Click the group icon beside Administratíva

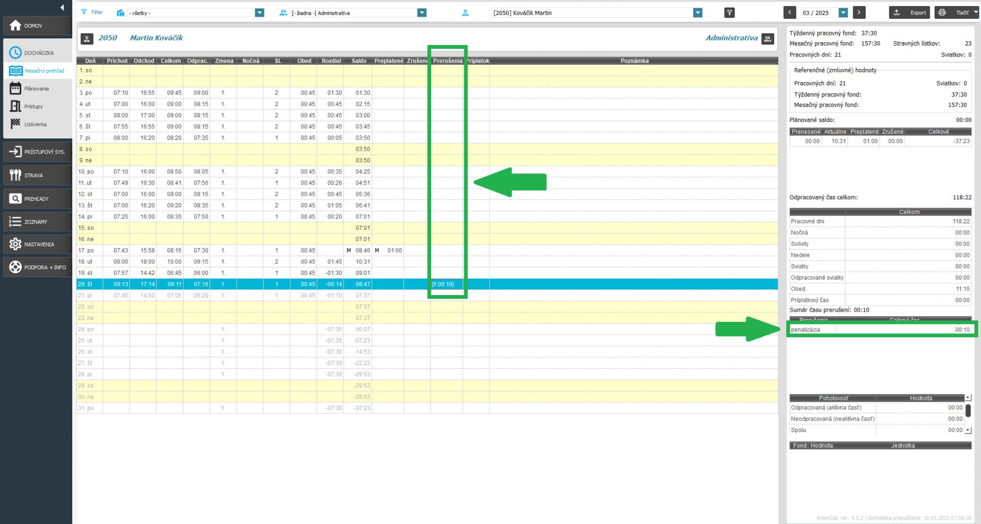tap(767, 39)
